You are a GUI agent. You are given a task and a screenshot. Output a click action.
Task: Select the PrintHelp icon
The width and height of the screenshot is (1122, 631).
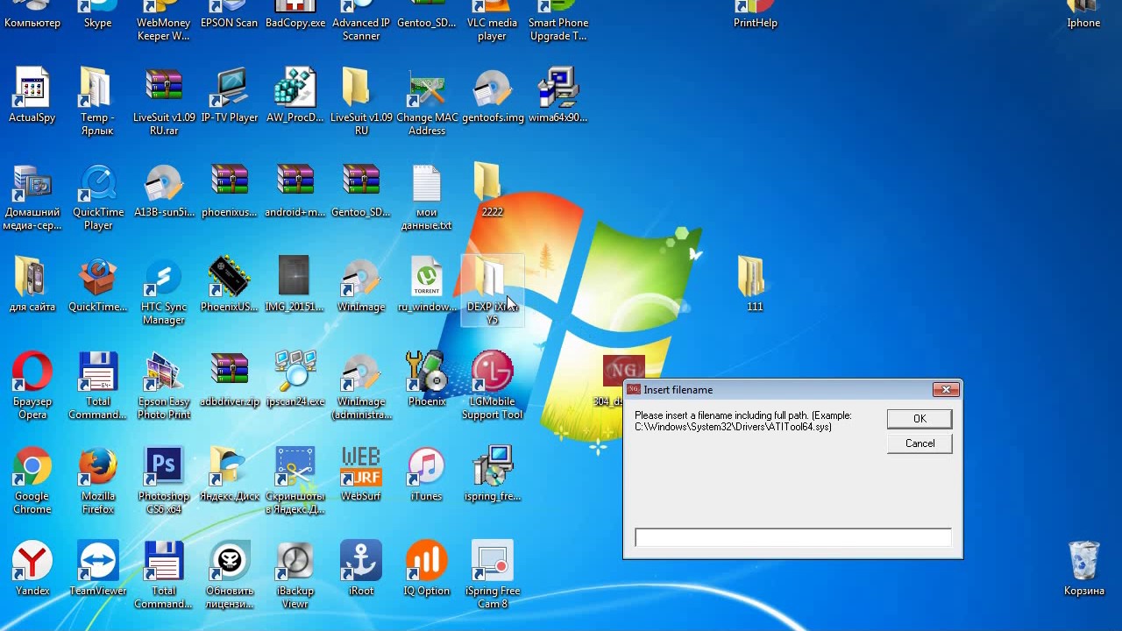pos(756,15)
